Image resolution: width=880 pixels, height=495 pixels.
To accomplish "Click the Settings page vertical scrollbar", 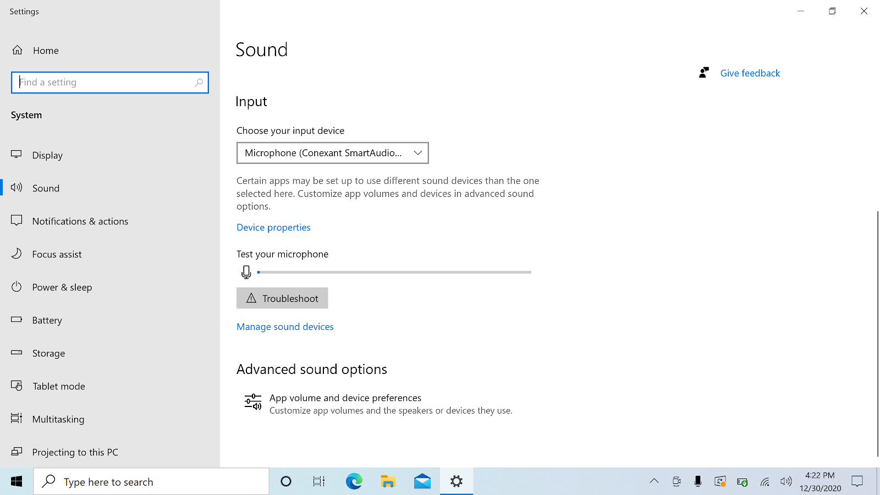I will coord(877,333).
